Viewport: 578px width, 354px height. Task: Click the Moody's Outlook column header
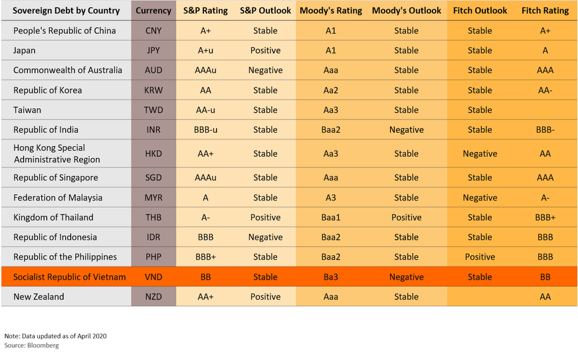pyautogui.click(x=406, y=11)
